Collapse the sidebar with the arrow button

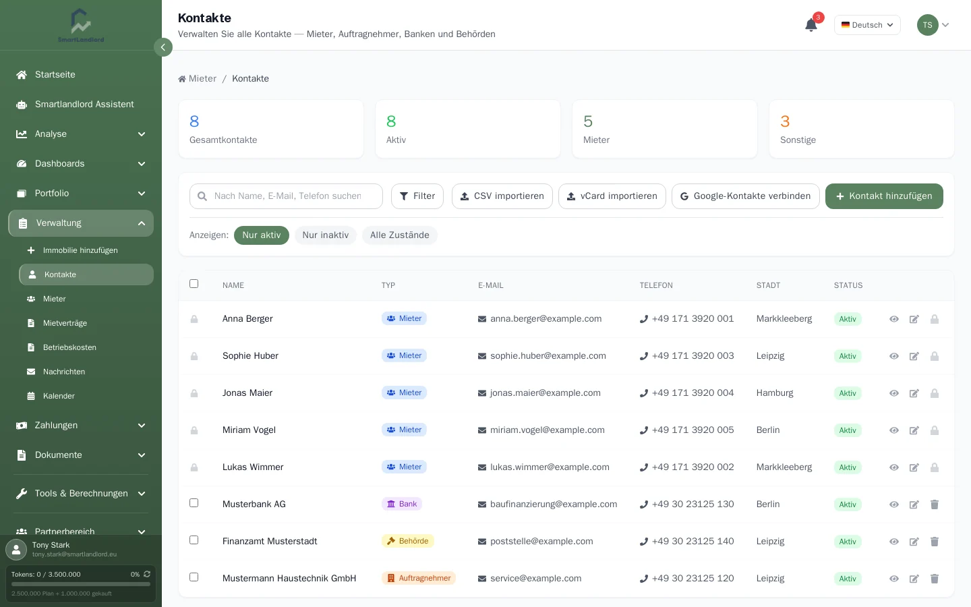pos(163,47)
